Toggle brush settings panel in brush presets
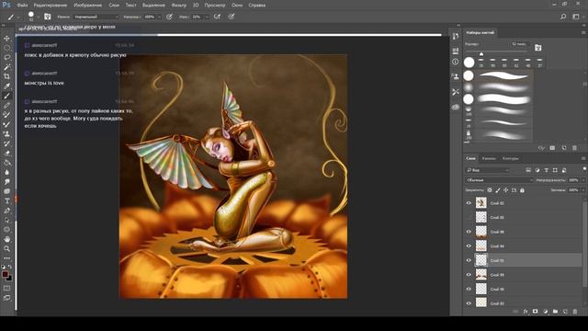The height and width of the screenshot is (331, 588). point(538,48)
